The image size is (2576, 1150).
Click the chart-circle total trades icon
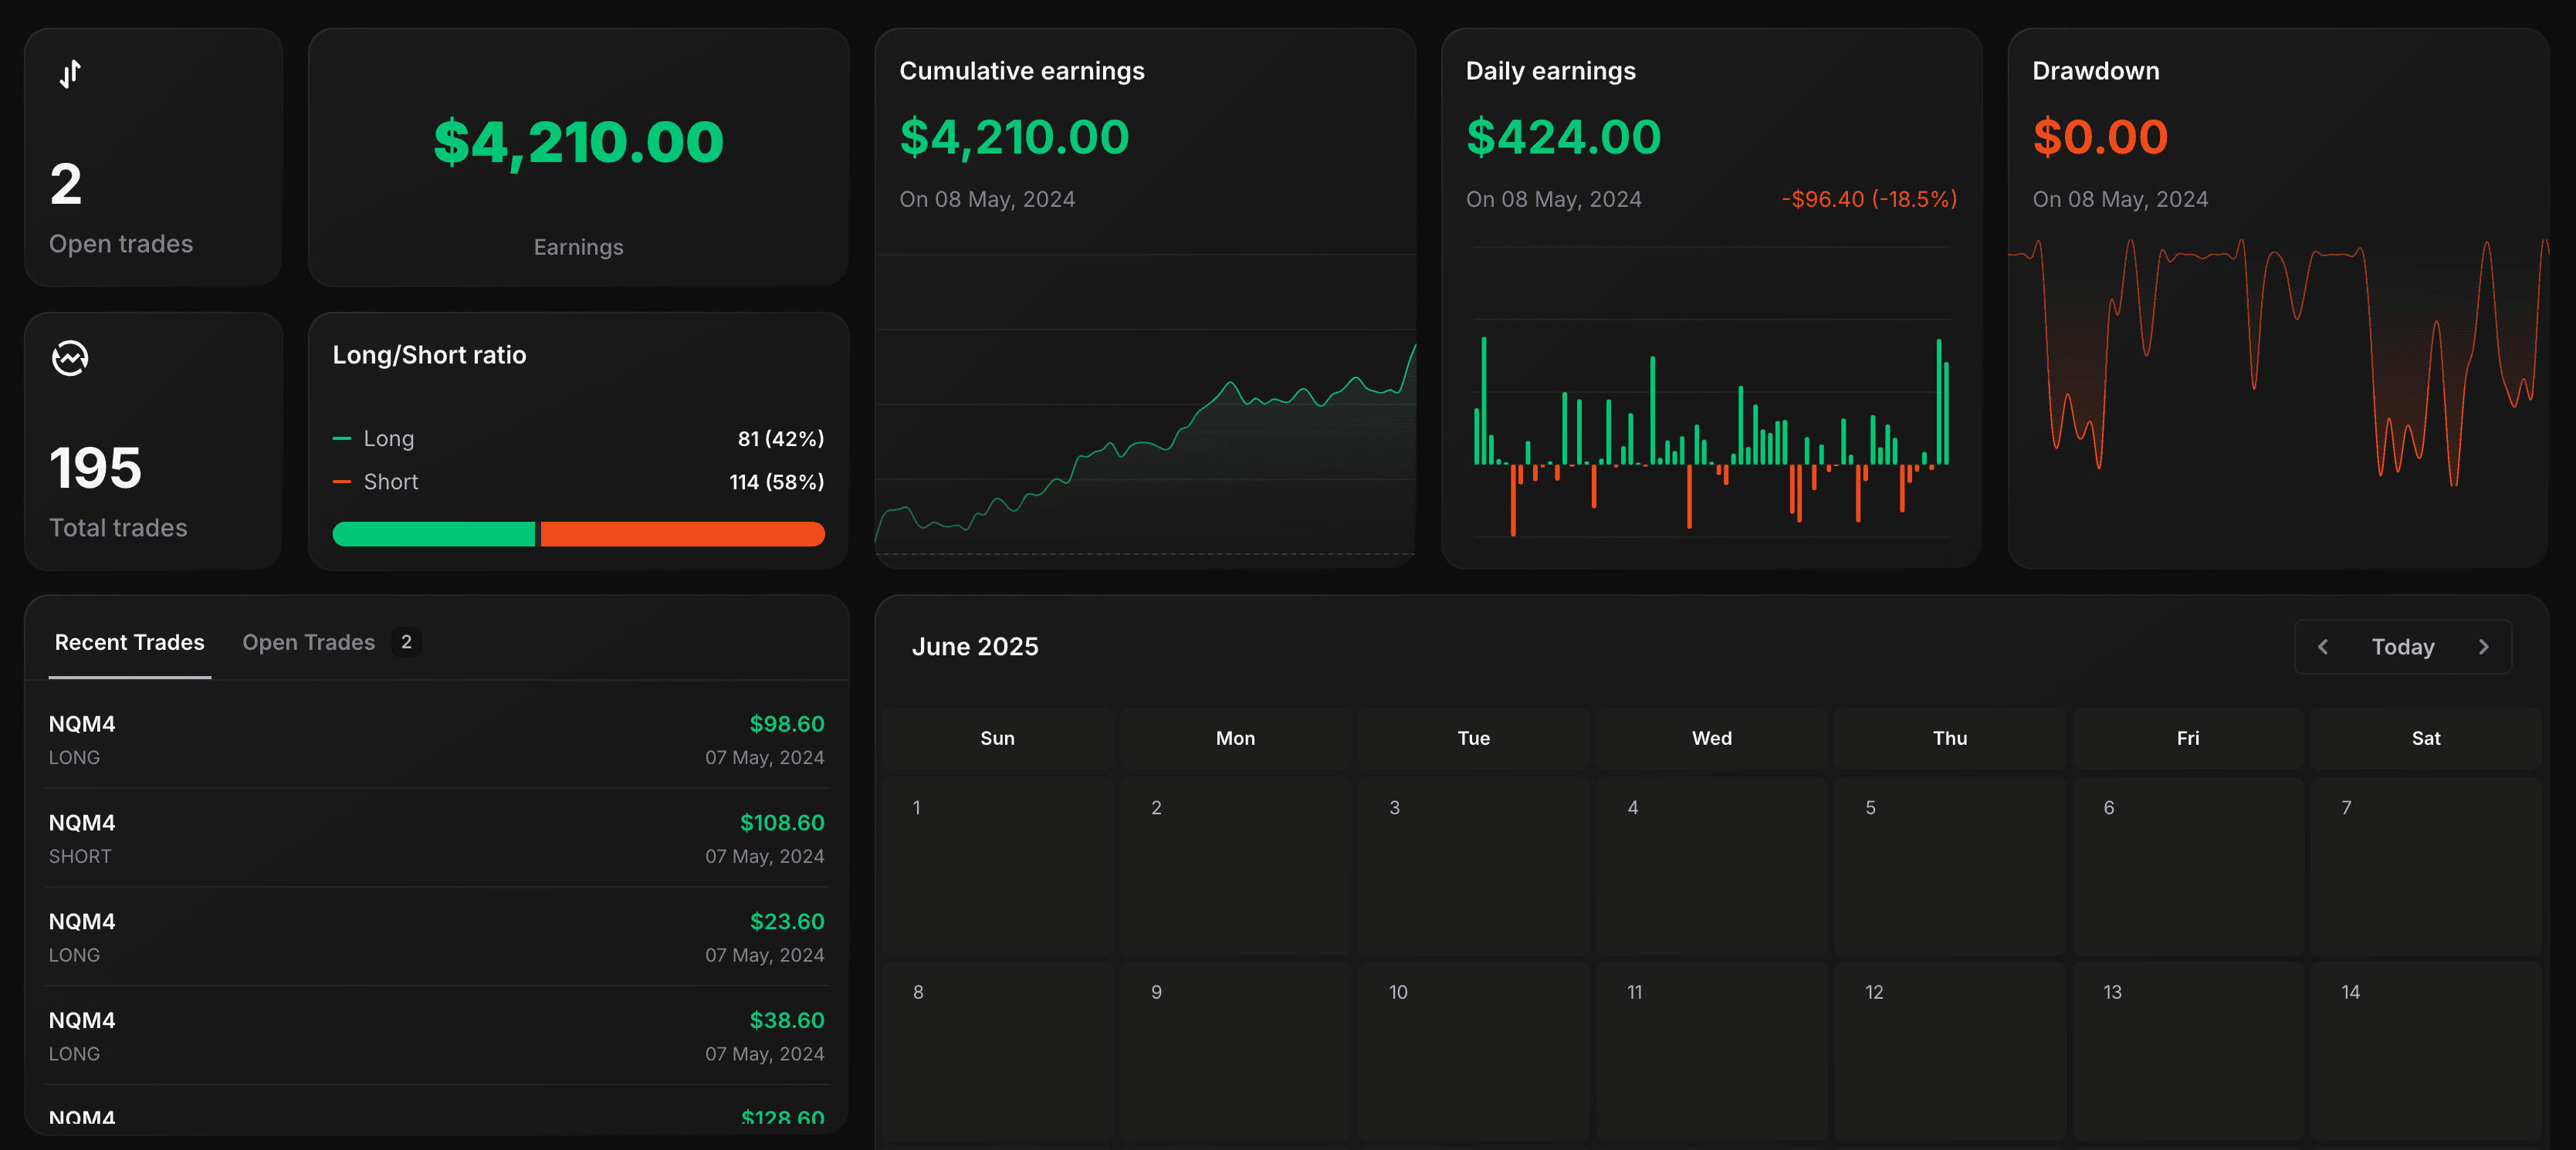(70, 357)
